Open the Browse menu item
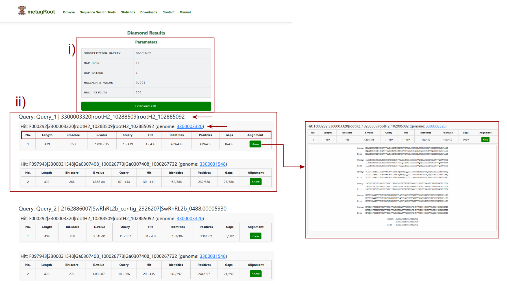 [x=69, y=12]
